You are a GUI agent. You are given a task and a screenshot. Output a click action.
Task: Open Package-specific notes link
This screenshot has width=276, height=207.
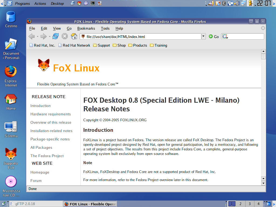[50, 139]
